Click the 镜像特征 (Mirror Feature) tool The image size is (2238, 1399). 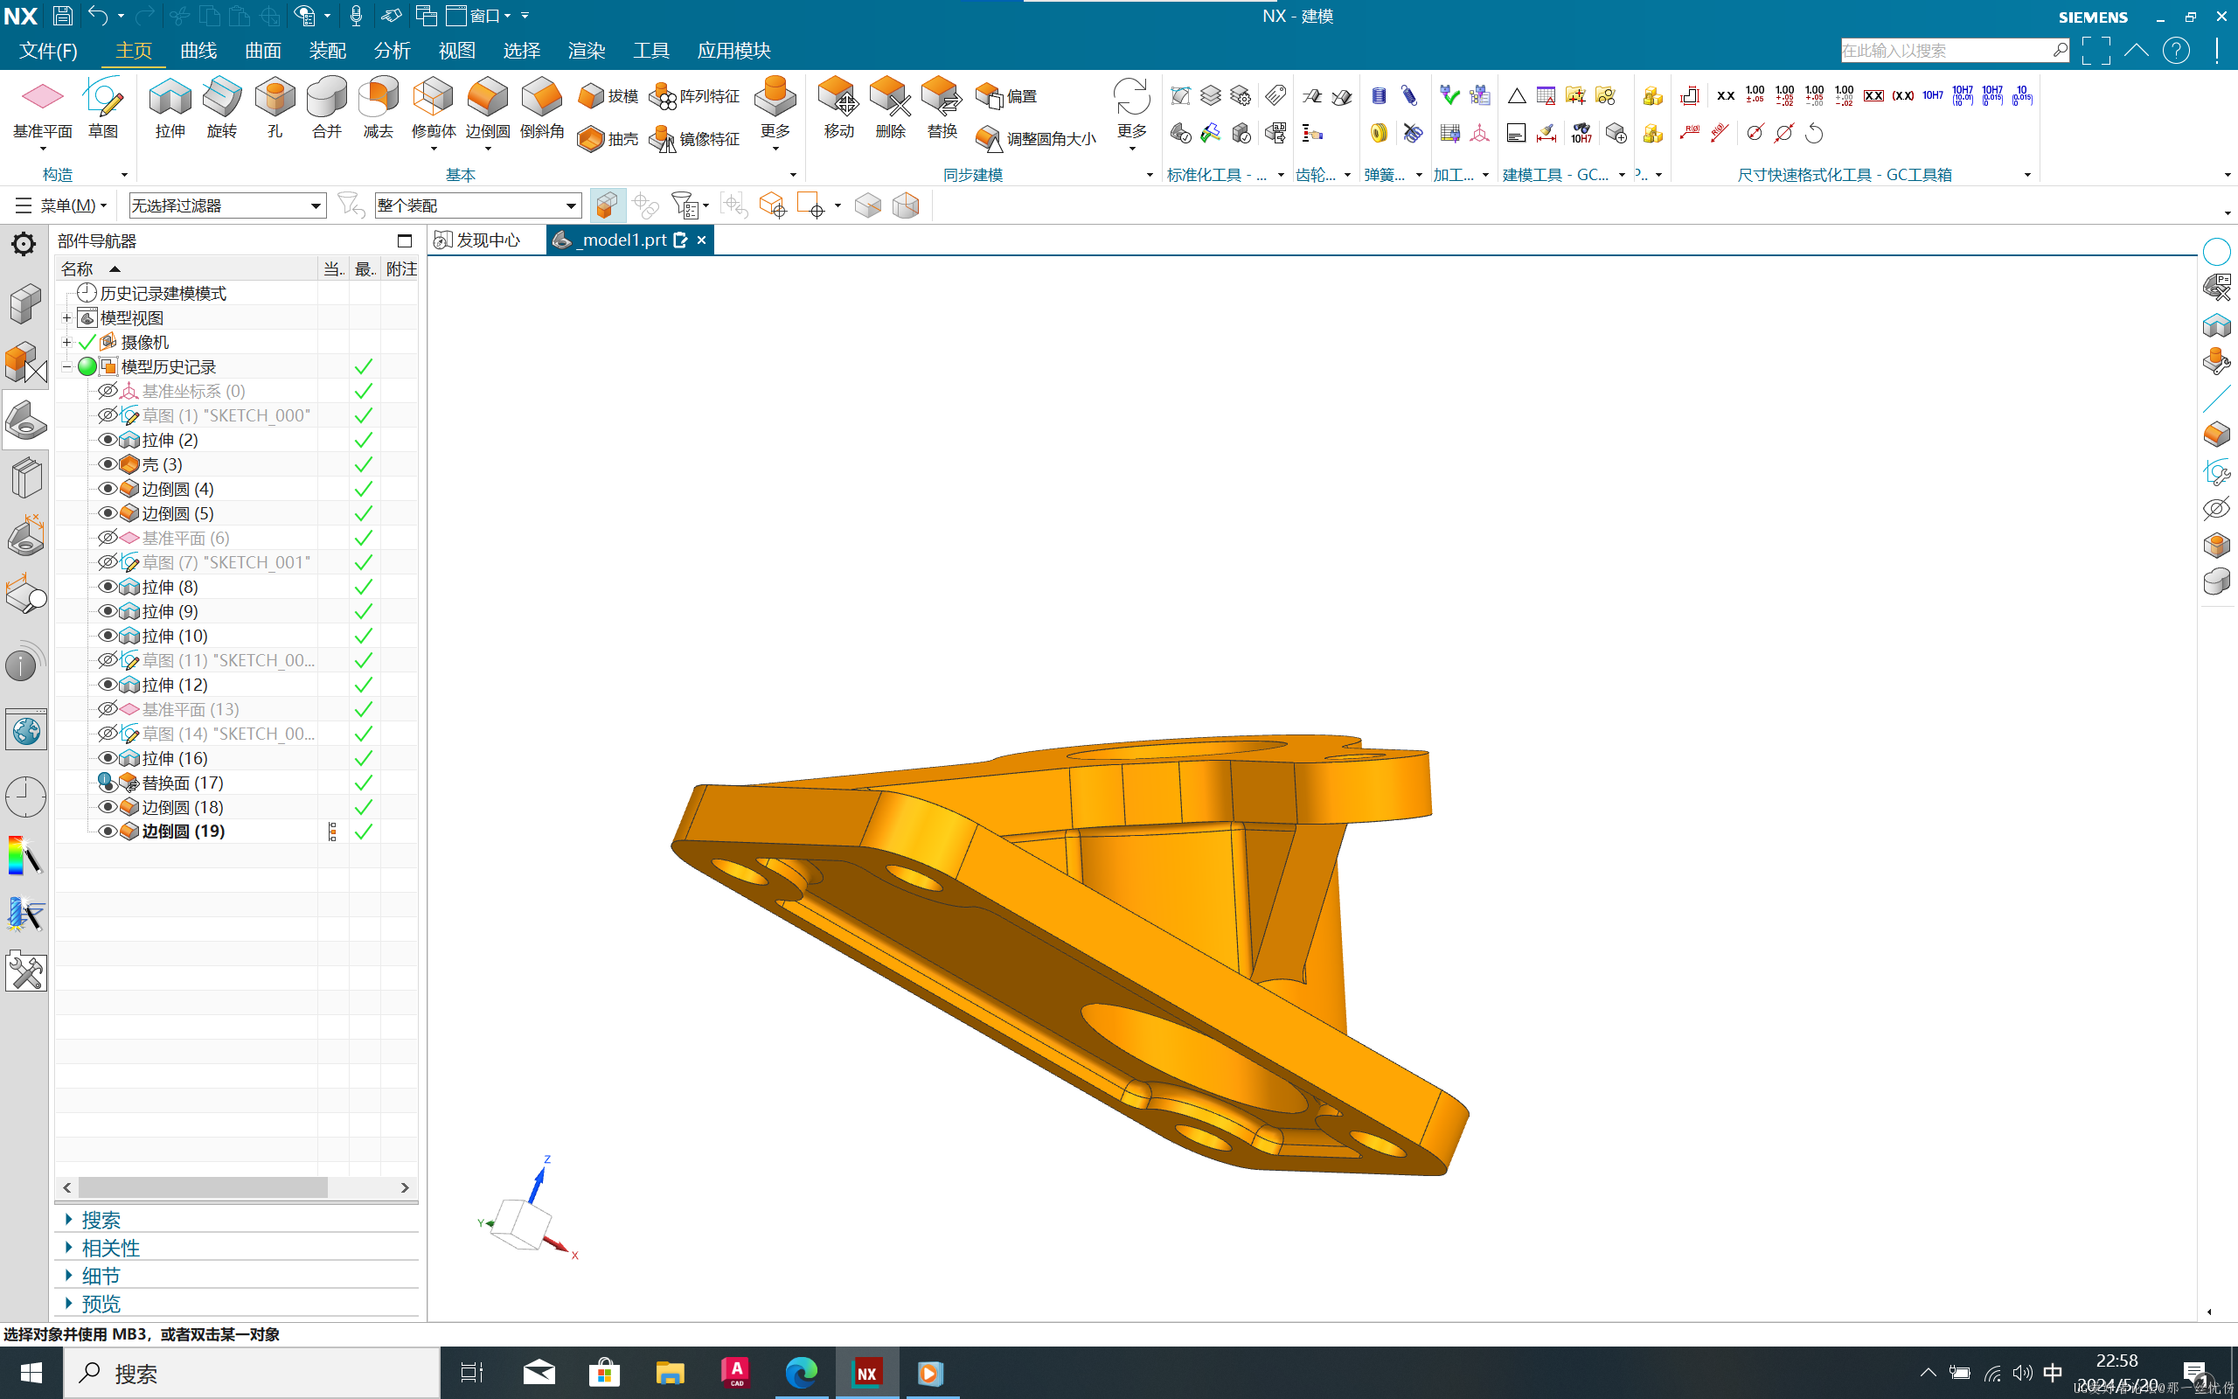coord(694,139)
